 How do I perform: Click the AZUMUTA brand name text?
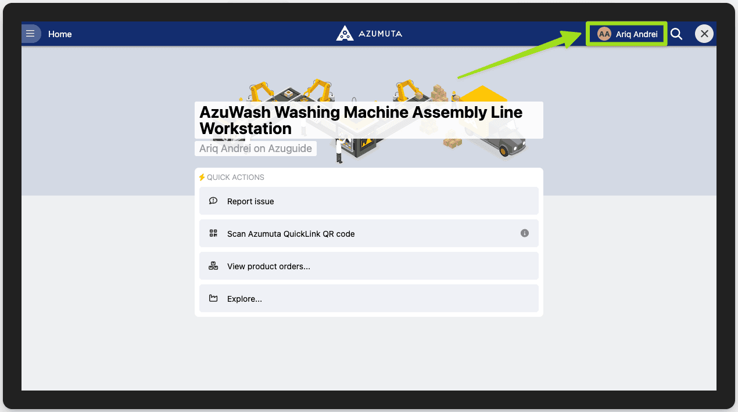pos(379,34)
